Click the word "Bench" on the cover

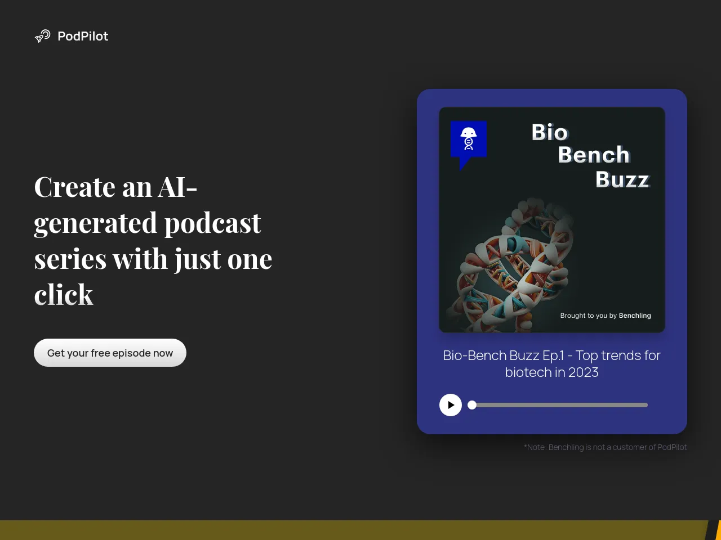(x=593, y=155)
